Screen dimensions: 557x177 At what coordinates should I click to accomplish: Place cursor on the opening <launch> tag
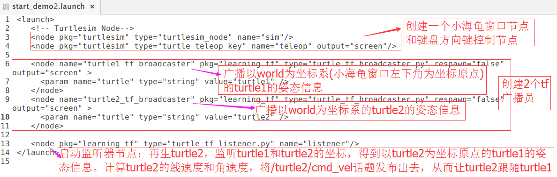(x=36, y=20)
